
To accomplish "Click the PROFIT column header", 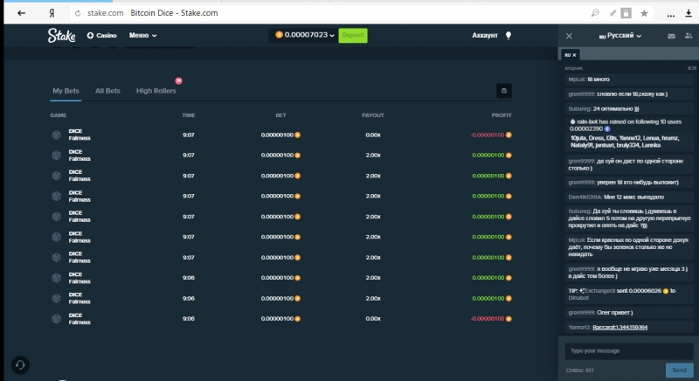I will [x=501, y=115].
